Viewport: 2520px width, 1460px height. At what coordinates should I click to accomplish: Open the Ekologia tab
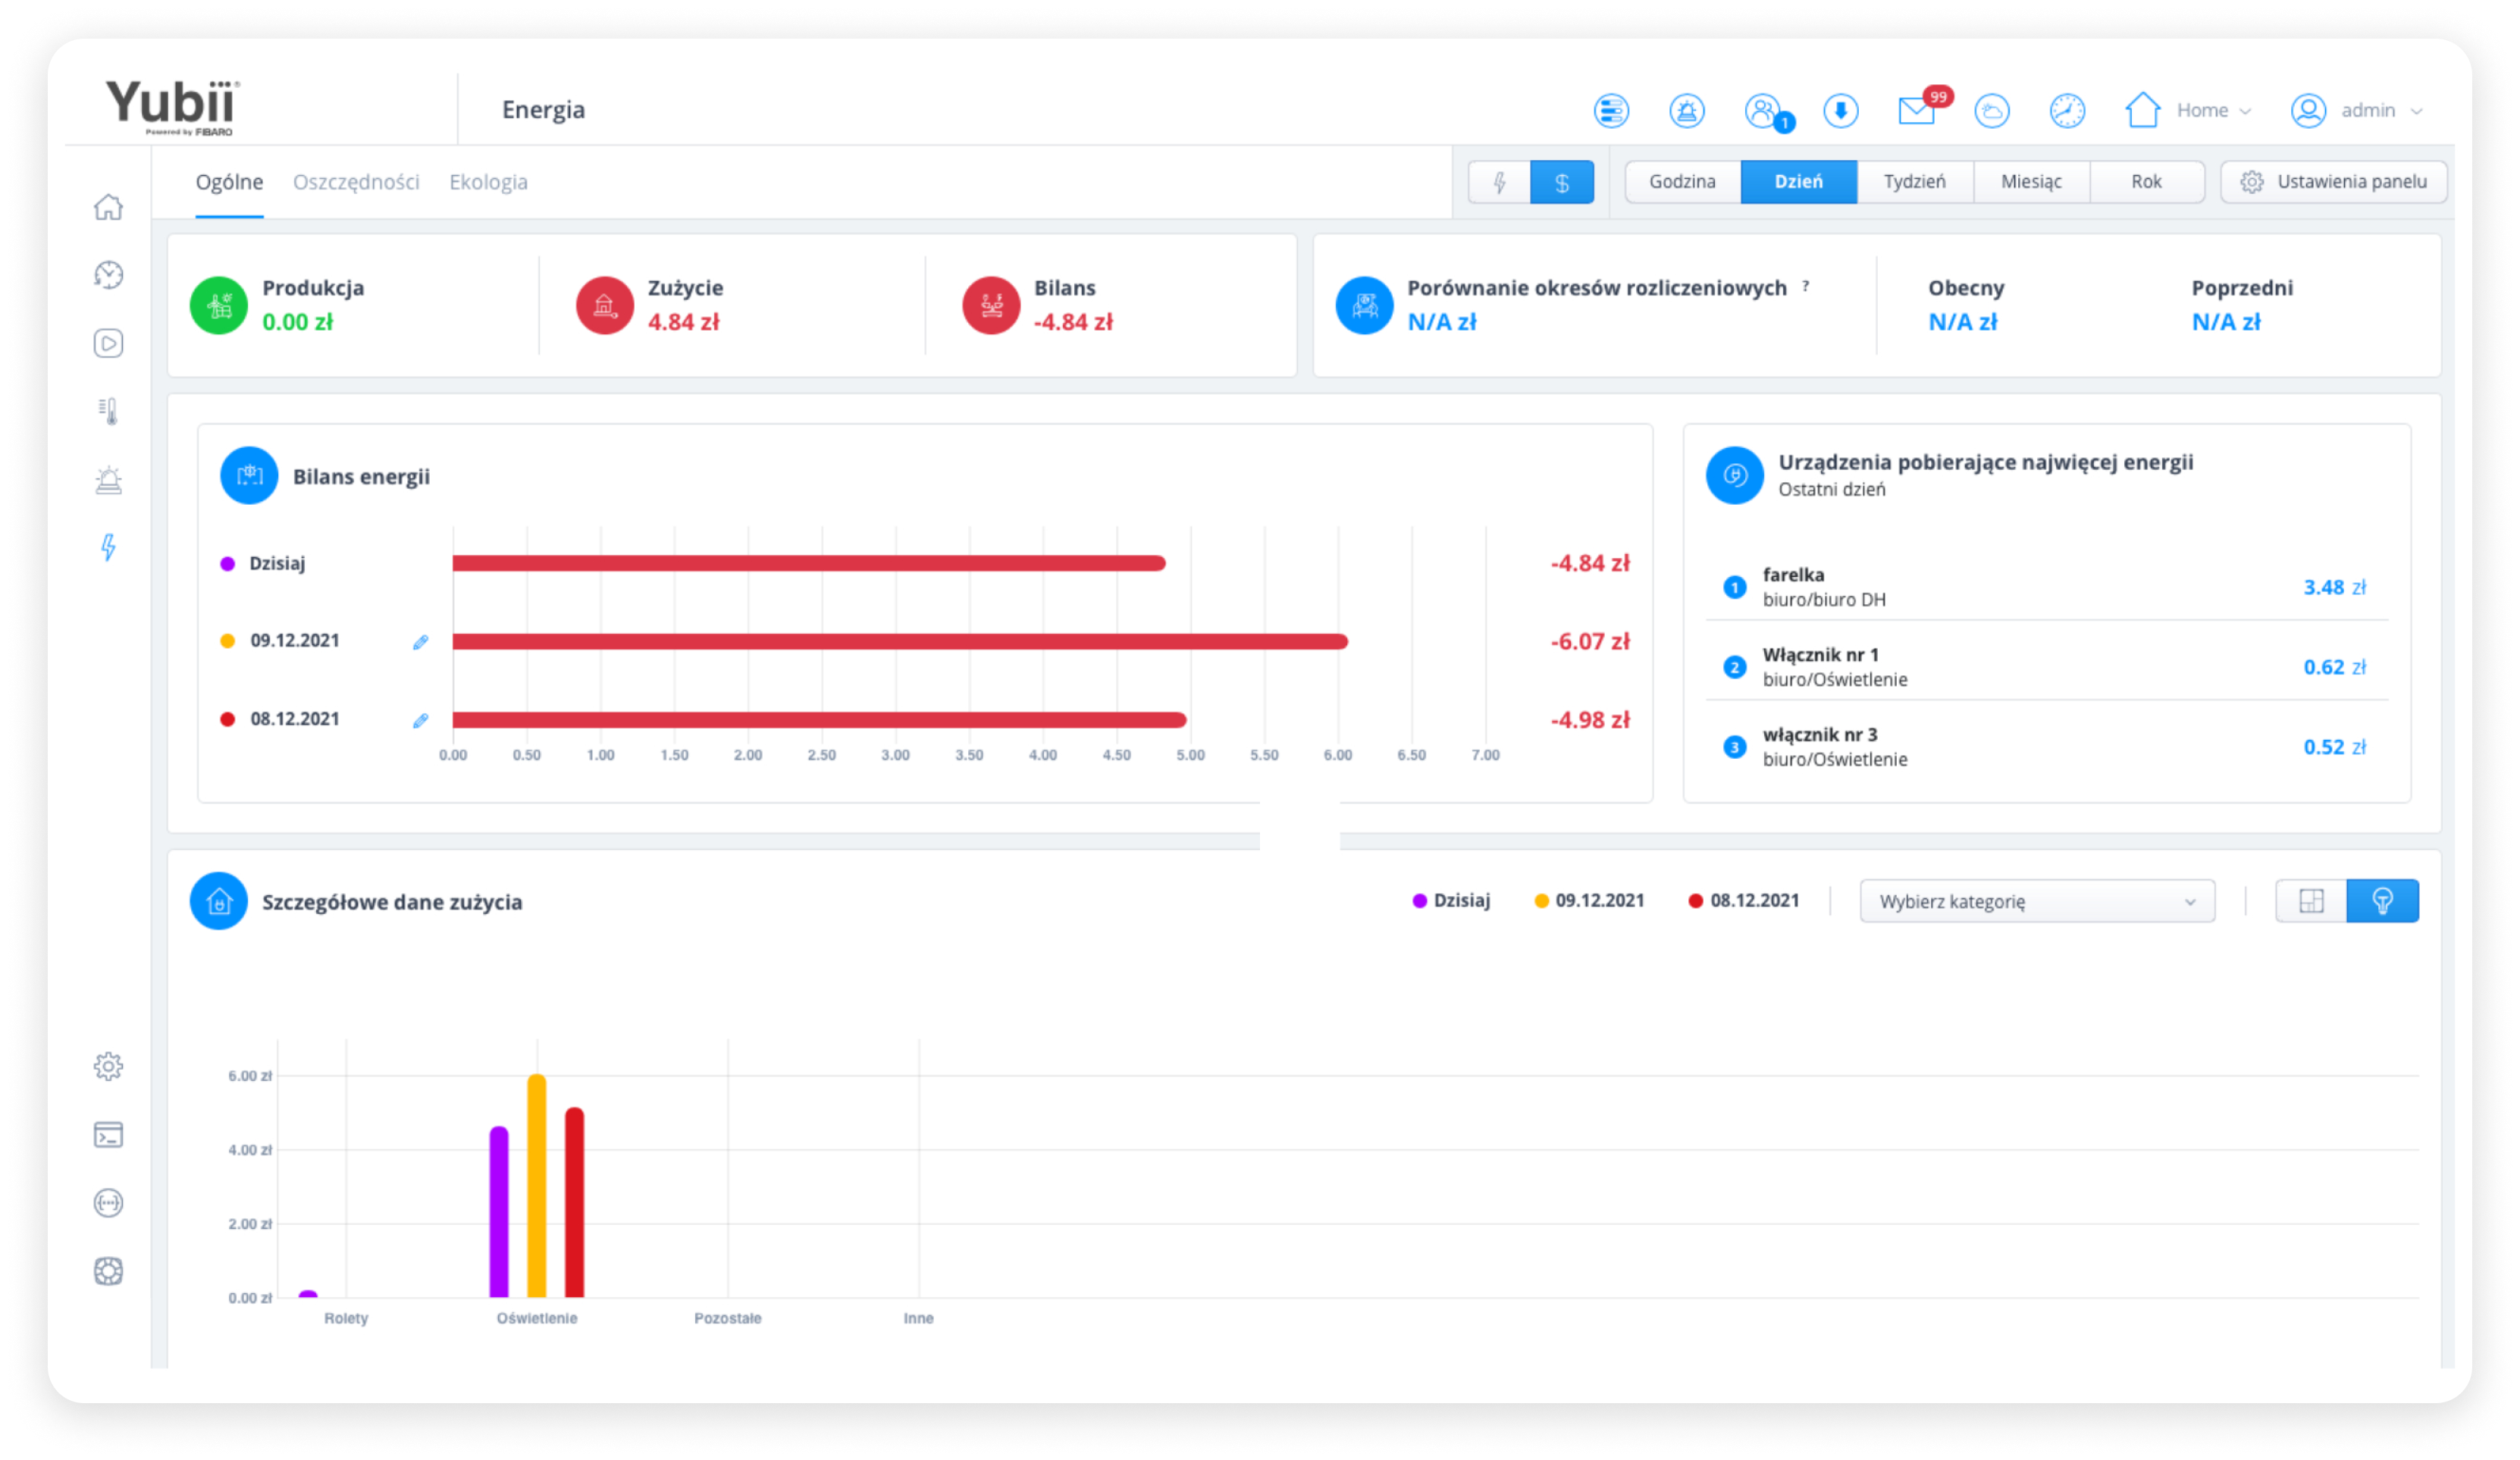tap(488, 182)
